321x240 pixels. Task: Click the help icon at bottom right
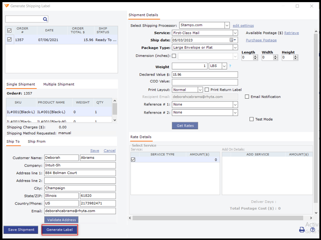(312, 230)
